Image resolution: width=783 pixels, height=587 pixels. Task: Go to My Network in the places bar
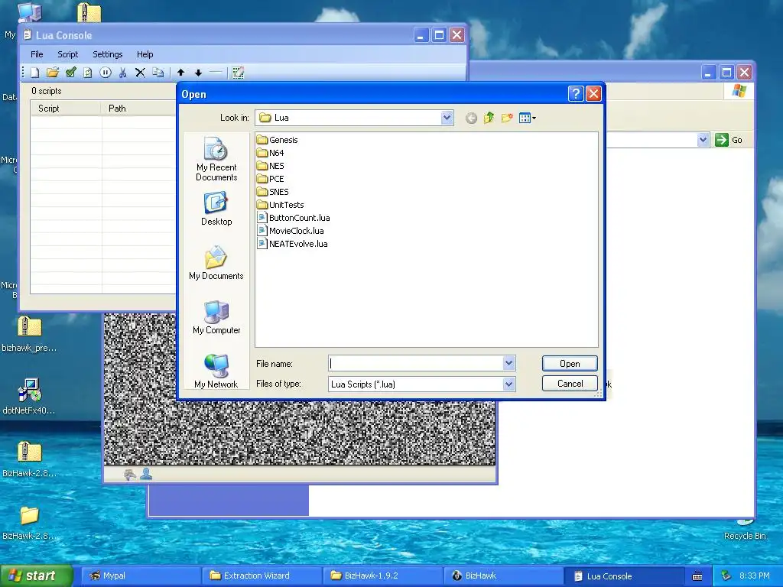(x=216, y=371)
